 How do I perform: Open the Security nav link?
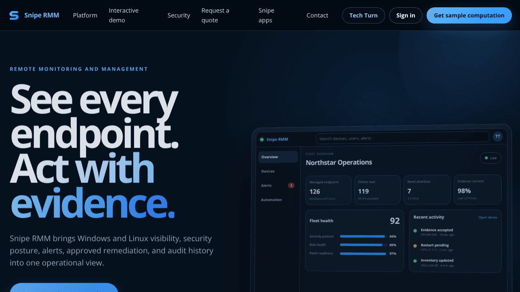(x=179, y=15)
